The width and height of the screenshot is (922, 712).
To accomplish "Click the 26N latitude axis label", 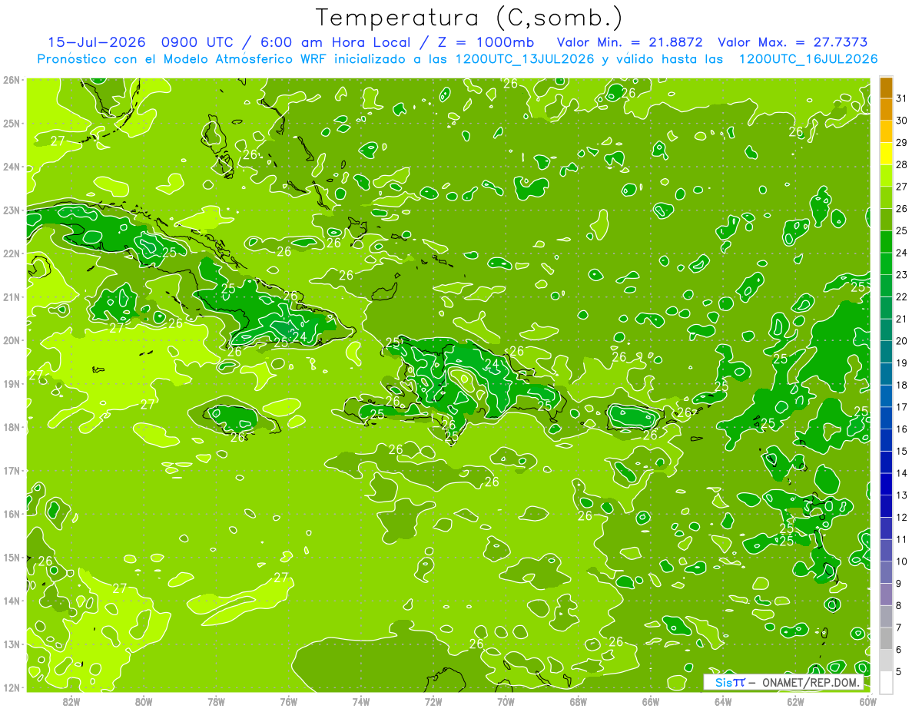I will click(x=12, y=80).
